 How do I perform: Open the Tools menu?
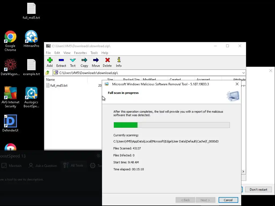(94, 53)
